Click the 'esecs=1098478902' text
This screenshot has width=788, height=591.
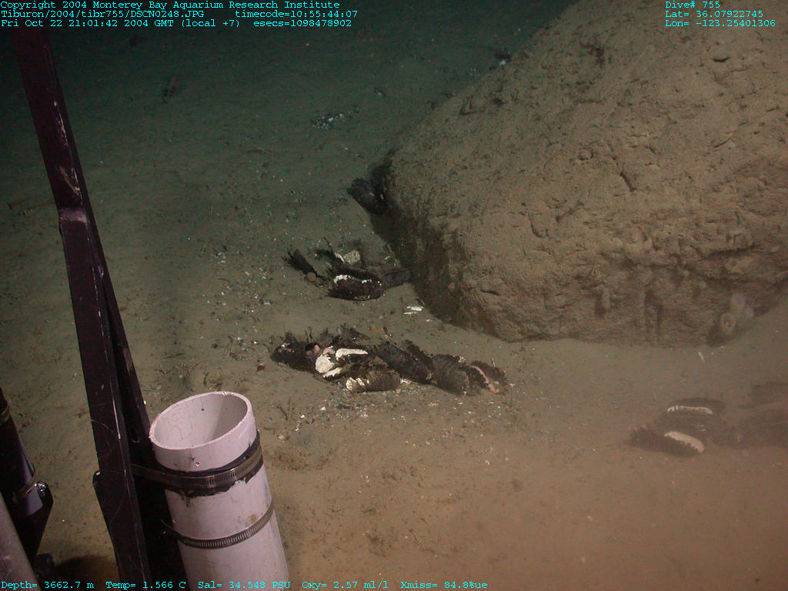tap(302, 23)
